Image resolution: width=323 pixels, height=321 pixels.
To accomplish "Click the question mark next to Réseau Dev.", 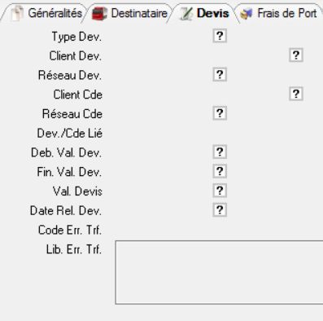I will coord(220,75).
